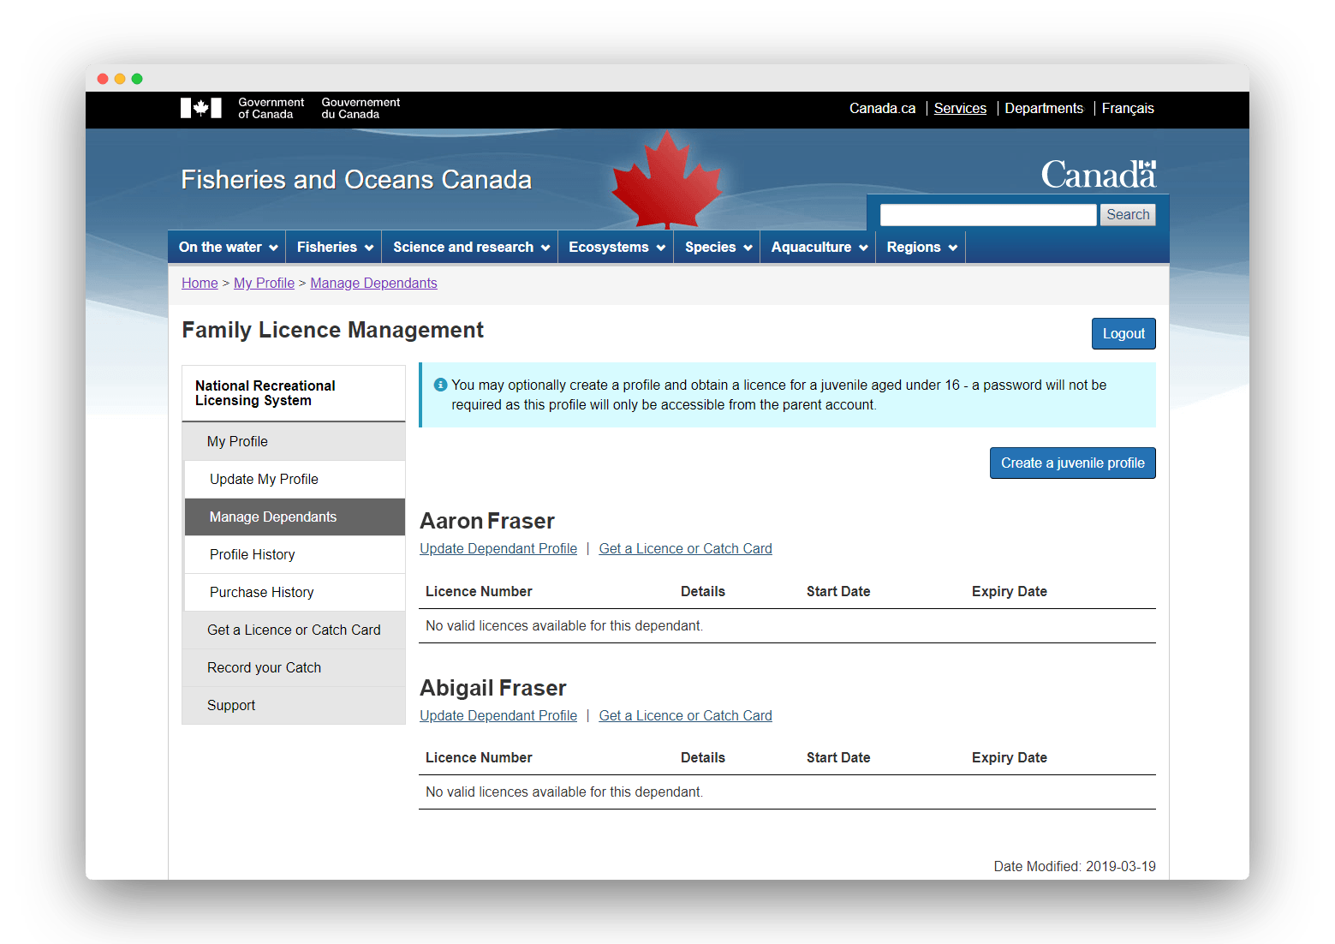Click Start Date header in Abigail's table
The height and width of the screenshot is (944, 1335).
pos(838,757)
